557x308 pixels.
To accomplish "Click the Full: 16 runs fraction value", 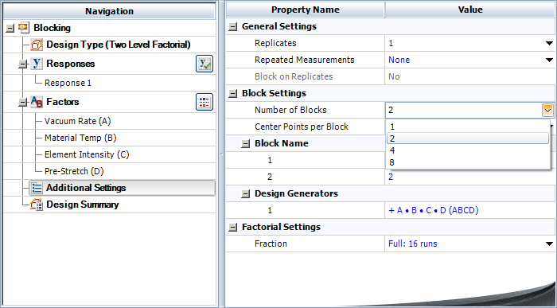I will click(x=412, y=244).
